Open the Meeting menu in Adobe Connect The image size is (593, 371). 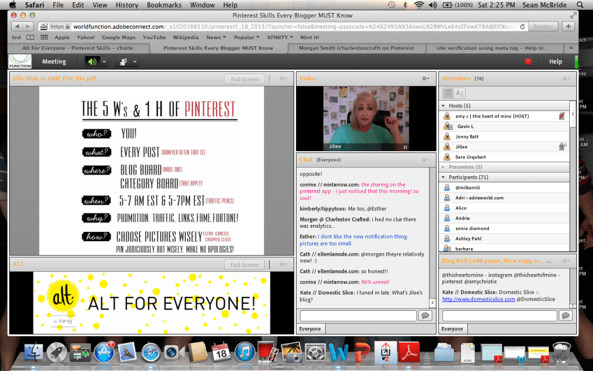coord(54,61)
